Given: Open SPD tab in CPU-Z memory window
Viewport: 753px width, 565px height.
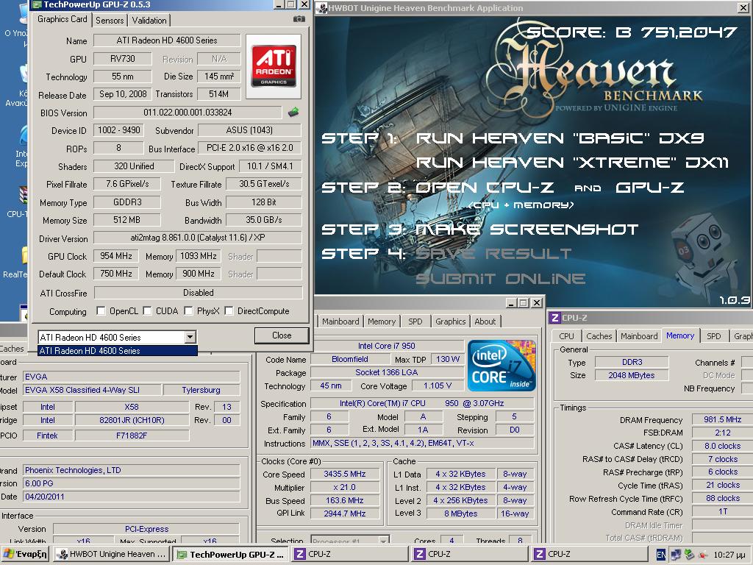Looking at the screenshot, I should pyautogui.click(x=713, y=336).
